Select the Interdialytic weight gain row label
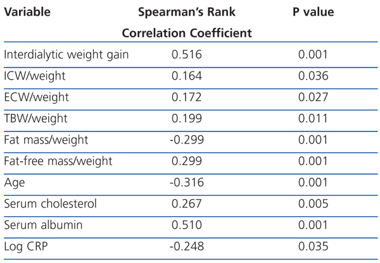The width and height of the screenshot is (380, 263). tap(66, 54)
